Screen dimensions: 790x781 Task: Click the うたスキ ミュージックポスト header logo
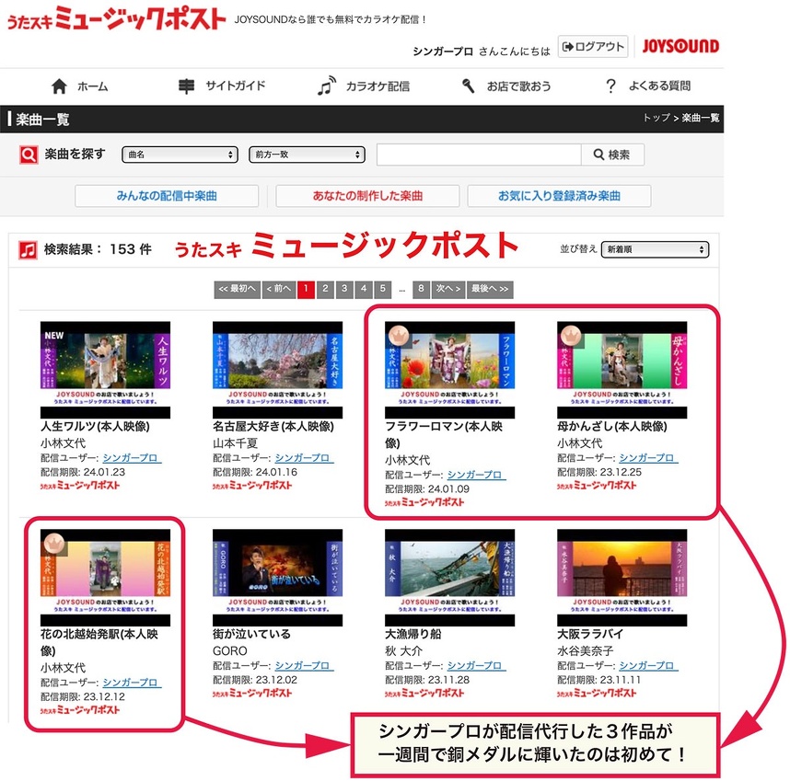pos(116,18)
